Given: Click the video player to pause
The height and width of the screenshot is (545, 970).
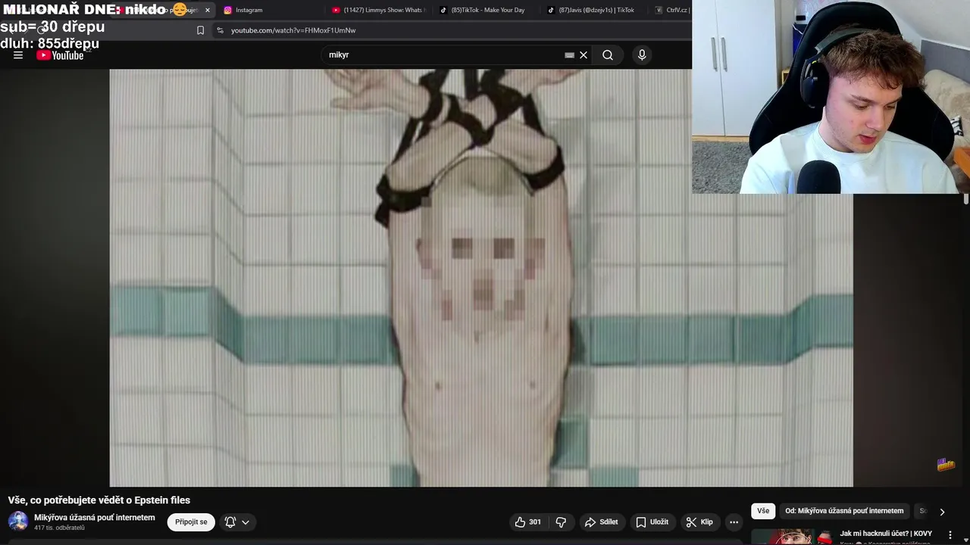Looking at the screenshot, I should point(481,278).
